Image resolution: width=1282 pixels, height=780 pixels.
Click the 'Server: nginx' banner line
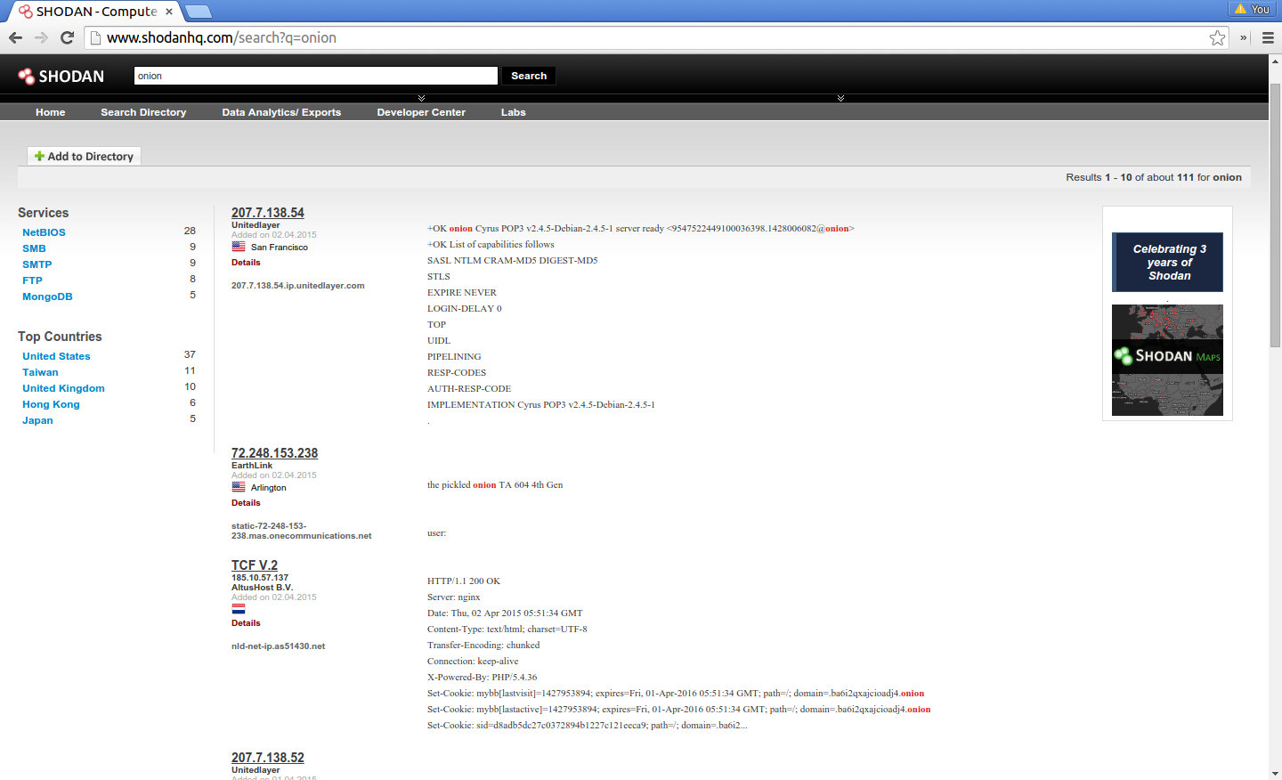click(453, 597)
